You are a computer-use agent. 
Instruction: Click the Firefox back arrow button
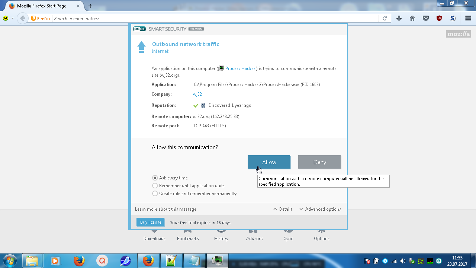pyautogui.click(x=23, y=18)
